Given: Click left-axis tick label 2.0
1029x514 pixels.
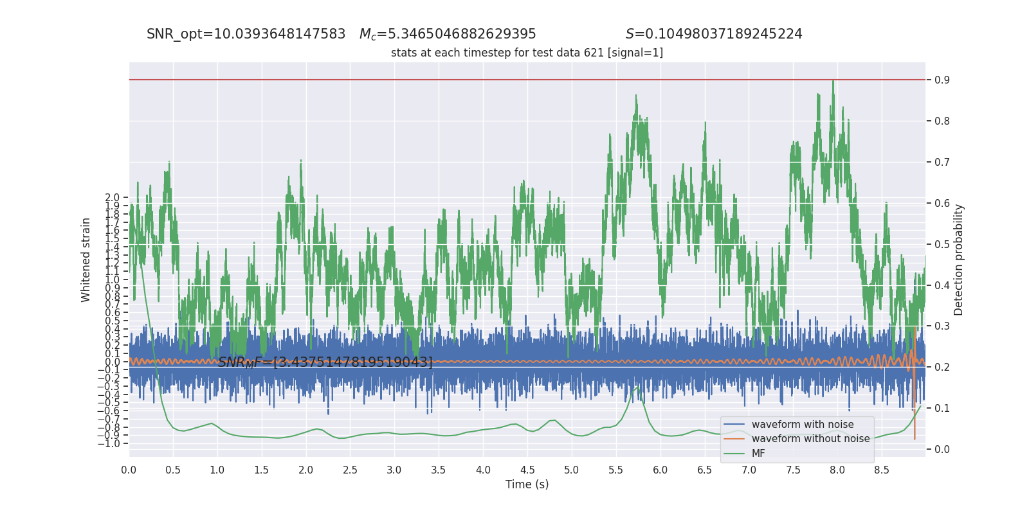Looking at the screenshot, I should [113, 199].
